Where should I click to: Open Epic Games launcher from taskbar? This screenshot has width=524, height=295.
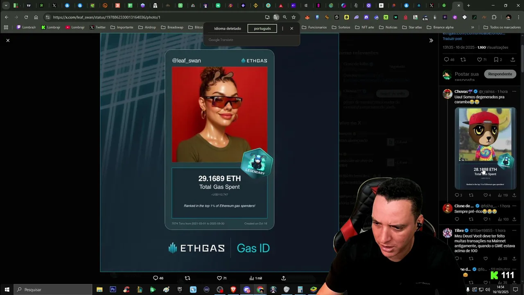(x=180, y=290)
